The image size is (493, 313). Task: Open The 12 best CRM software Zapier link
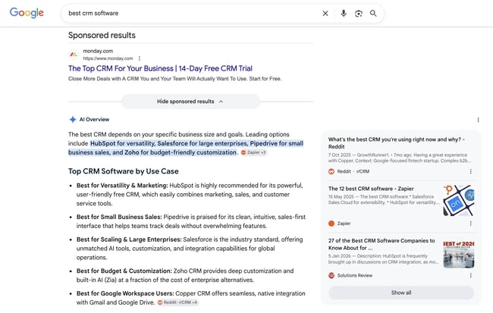371,189
